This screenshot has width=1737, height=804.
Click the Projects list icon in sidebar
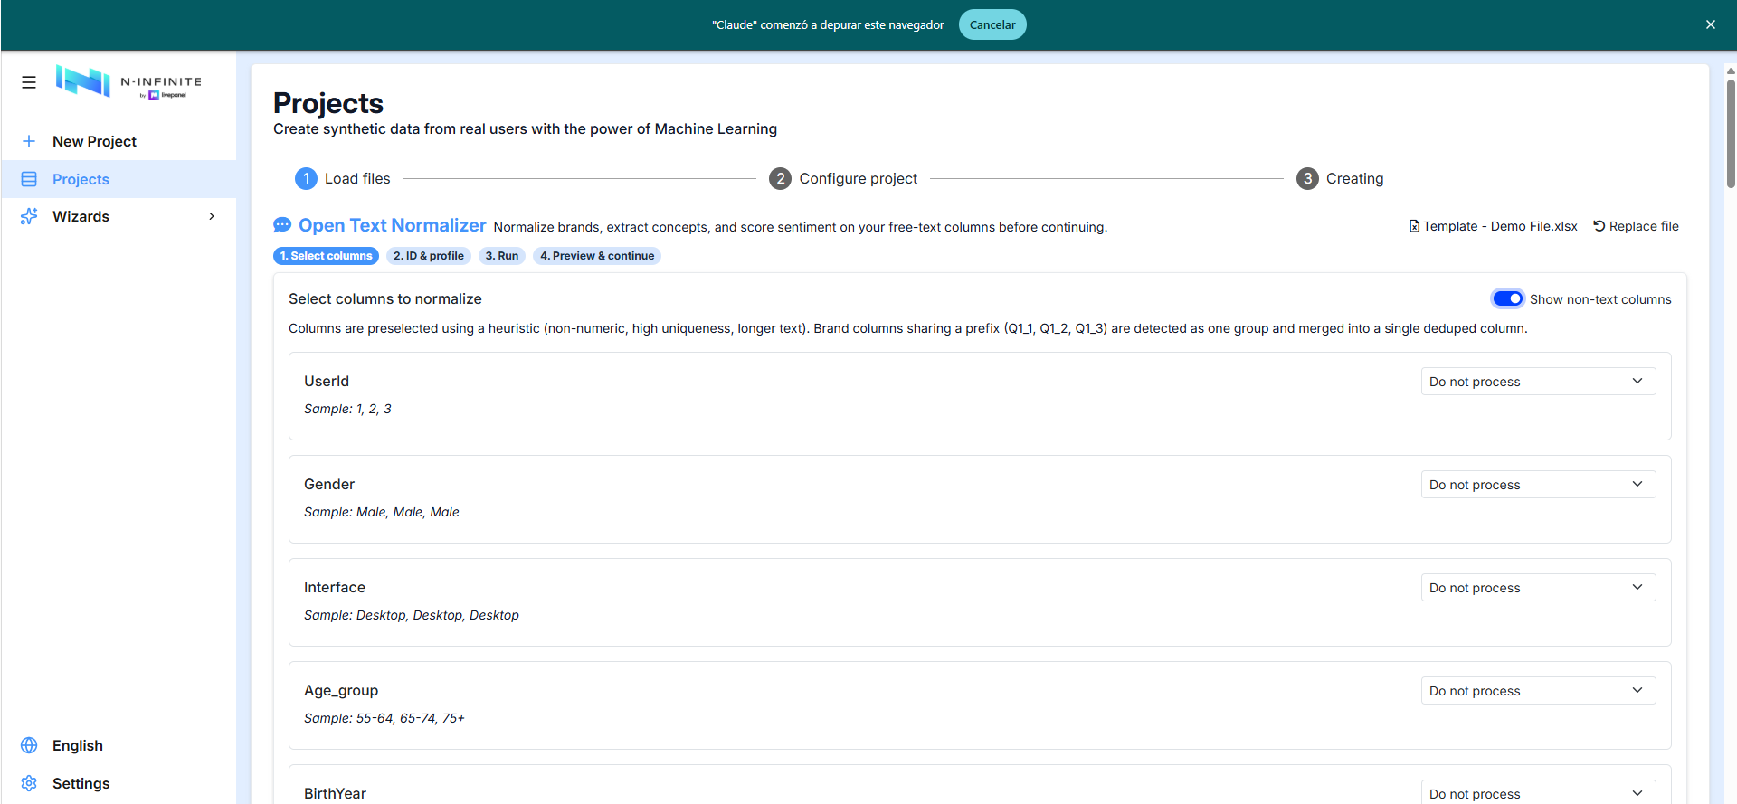(x=29, y=179)
